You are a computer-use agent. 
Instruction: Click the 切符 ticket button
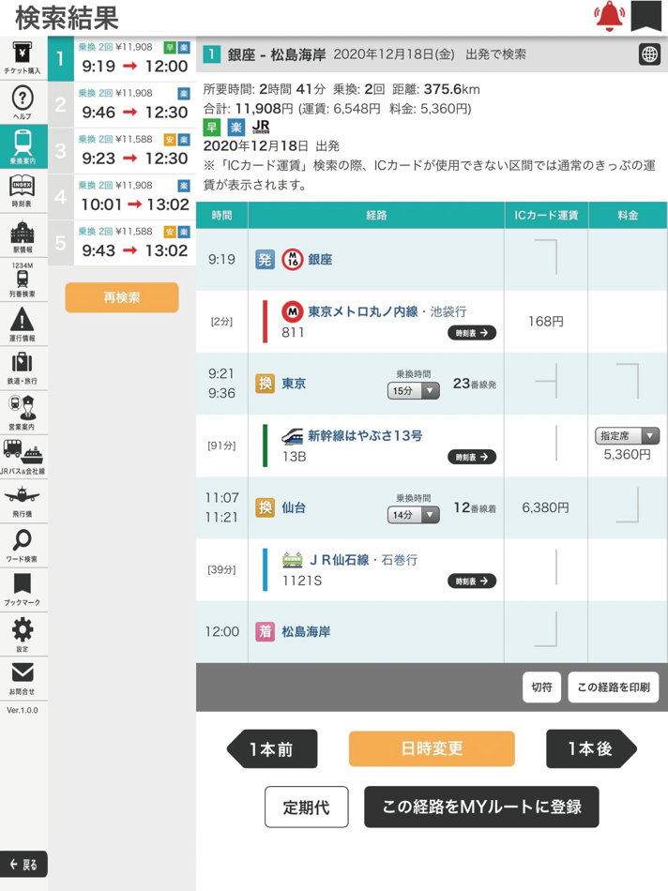pos(541,687)
